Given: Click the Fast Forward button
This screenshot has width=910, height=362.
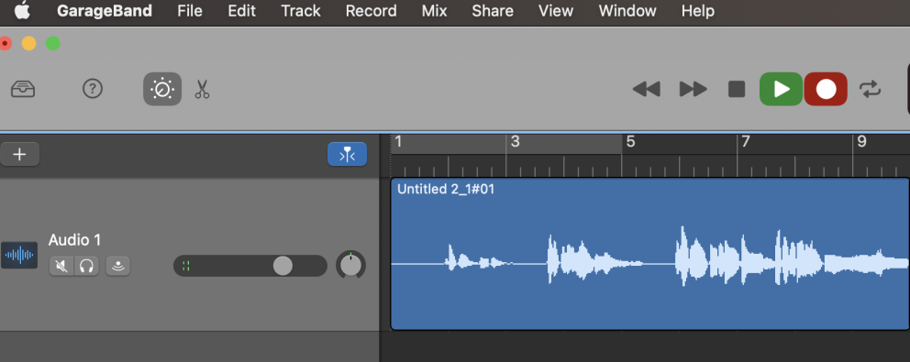Looking at the screenshot, I should (693, 89).
